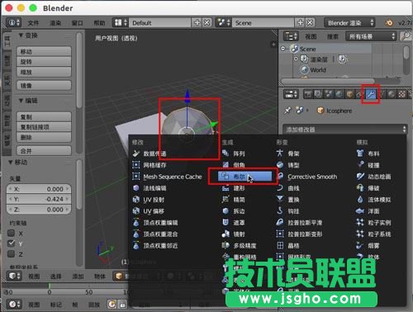Image resolution: width=413 pixels, height=312 pixels.
Task: Open the 3D view 添加 (Add) menu
Action: pos(78,277)
